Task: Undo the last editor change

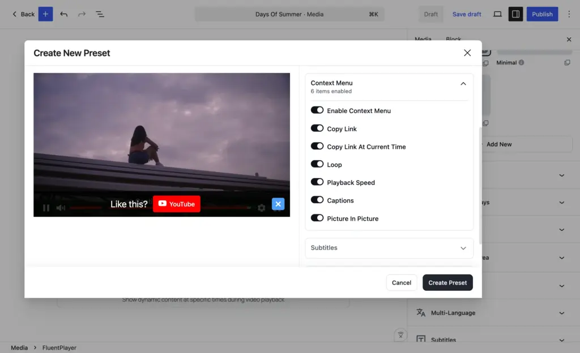Action: point(63,14)
